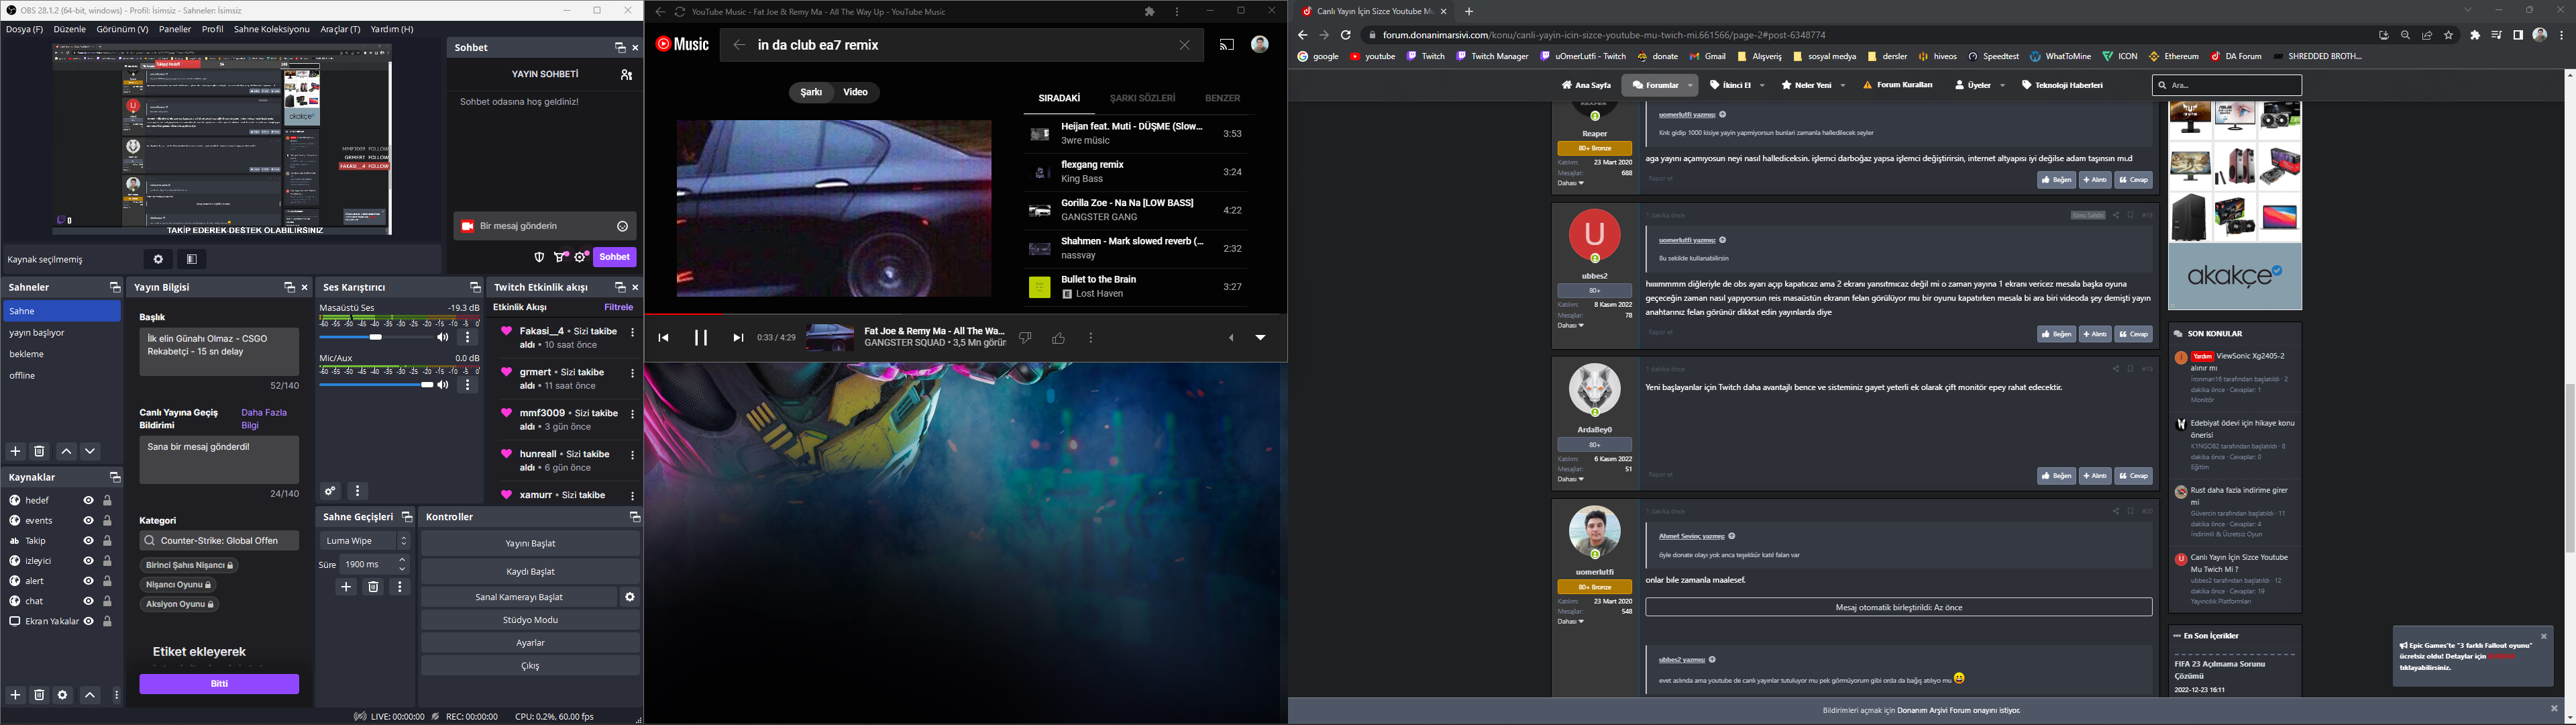Mute Mic/Aux speaker icon

(442, 385)
